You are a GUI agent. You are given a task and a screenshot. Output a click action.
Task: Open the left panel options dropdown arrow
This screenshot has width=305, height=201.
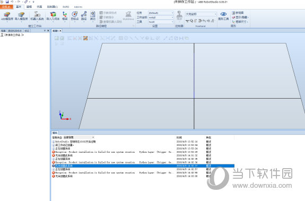[x=45, y=31]
